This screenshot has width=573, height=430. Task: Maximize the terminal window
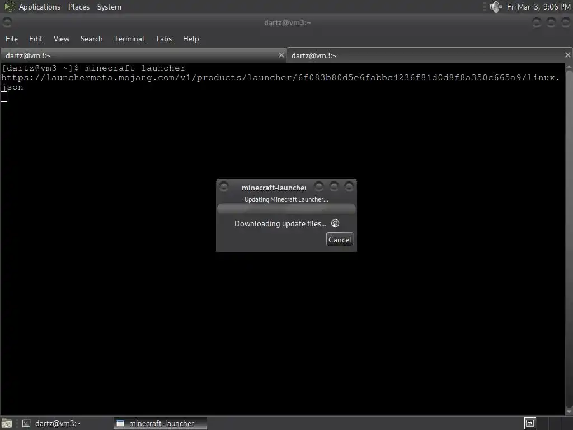coord(551,22)
